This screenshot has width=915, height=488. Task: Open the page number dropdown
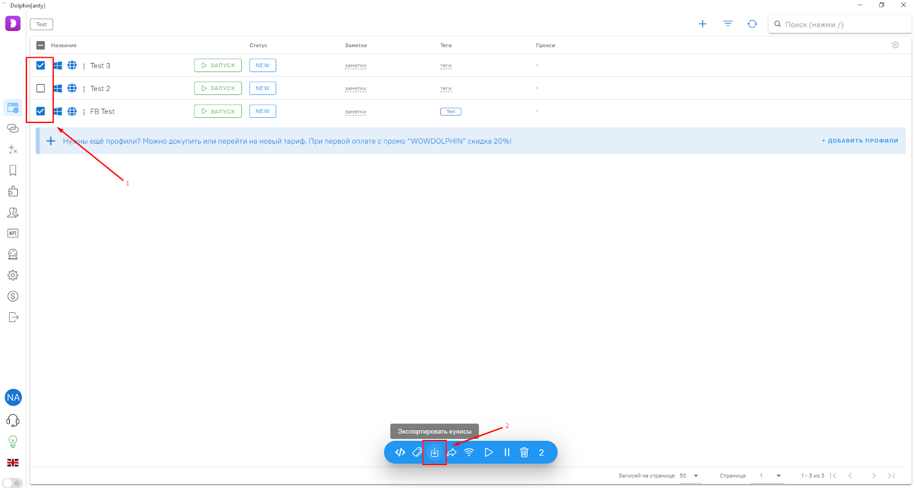pos(778,475)
